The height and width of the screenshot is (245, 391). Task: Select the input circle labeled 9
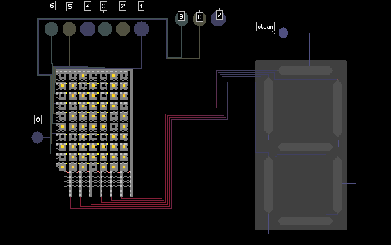click(181, 19)
